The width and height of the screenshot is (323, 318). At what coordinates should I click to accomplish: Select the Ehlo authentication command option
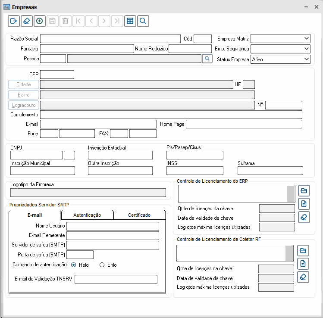point(102,265)
